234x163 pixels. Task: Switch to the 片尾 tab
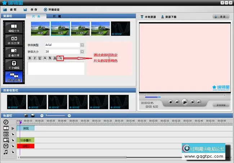coord(57,16)
